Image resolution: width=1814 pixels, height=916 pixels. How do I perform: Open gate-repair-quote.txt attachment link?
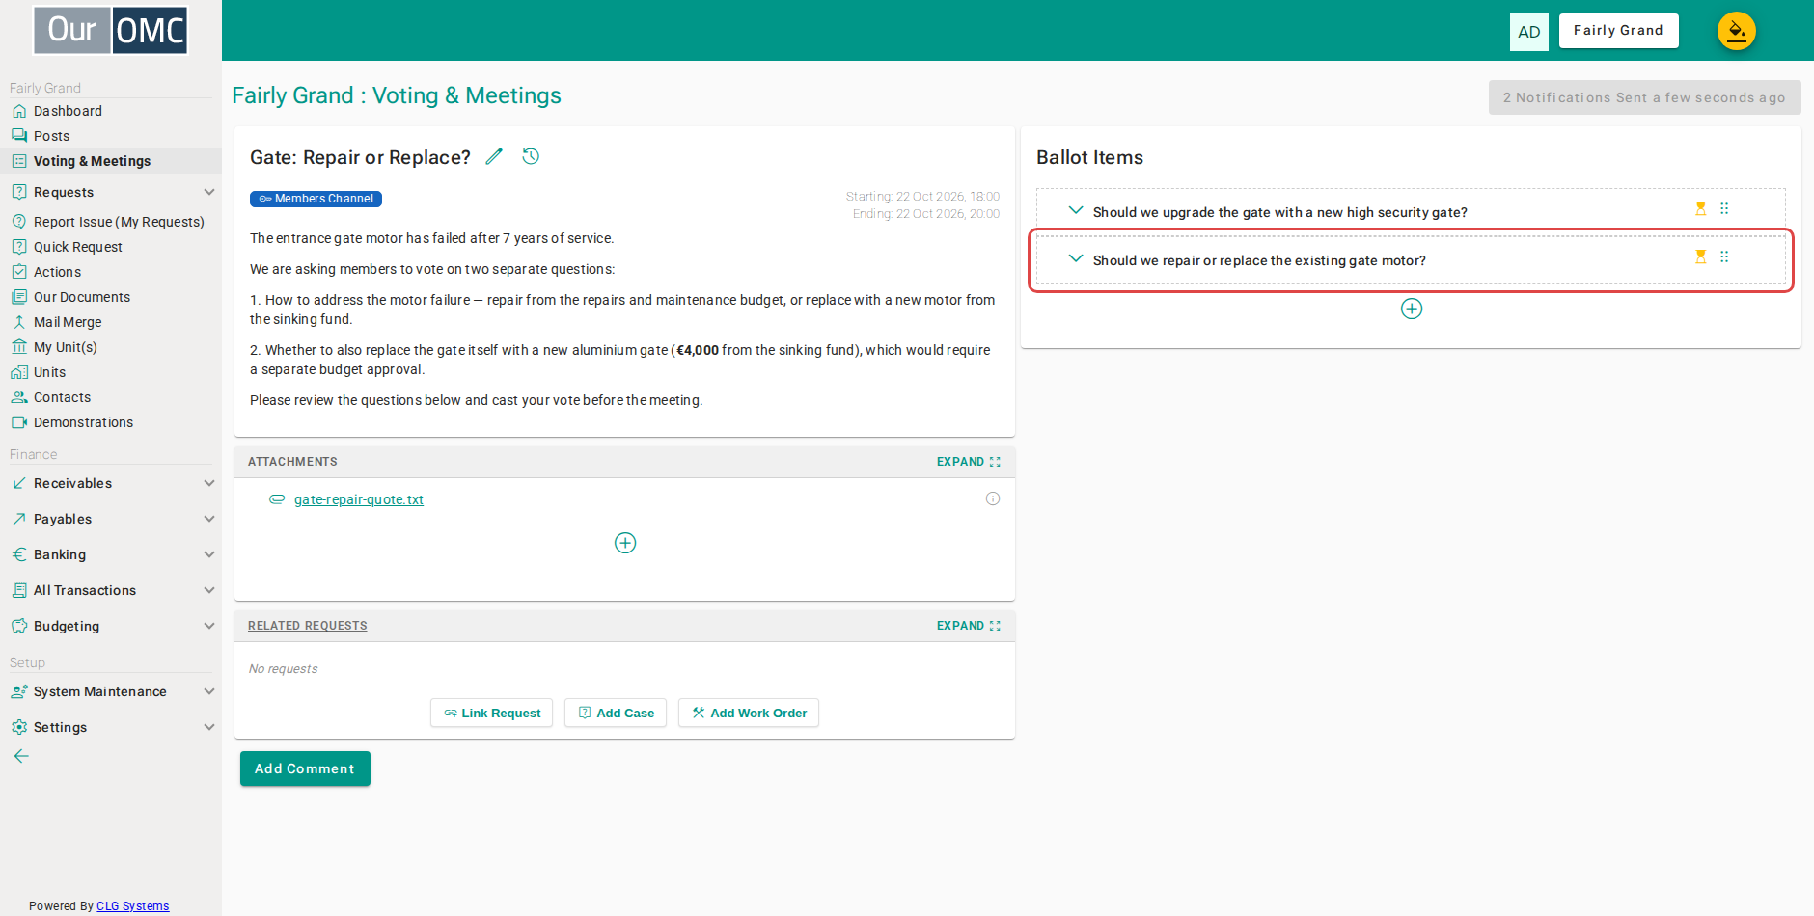click(x=359, y=499)
